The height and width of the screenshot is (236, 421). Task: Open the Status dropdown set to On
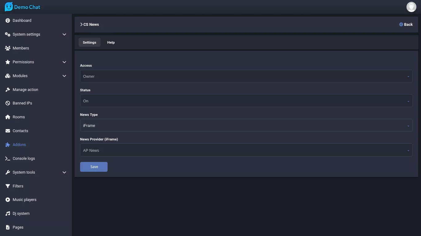pyautogui.click(x=246, y=101)
